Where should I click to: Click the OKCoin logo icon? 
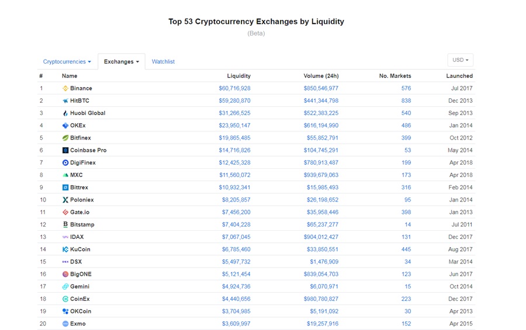click(65, 311)
